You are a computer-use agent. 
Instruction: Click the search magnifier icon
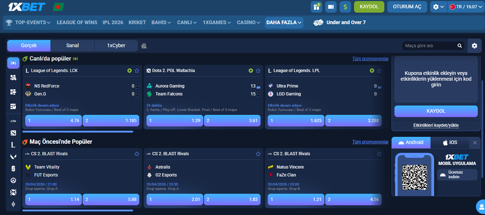[459, 46]
